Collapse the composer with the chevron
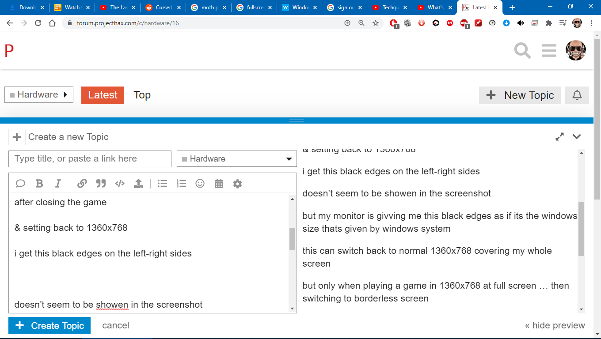Viewport: 601px width, 339px height. (x=577, y=137)
